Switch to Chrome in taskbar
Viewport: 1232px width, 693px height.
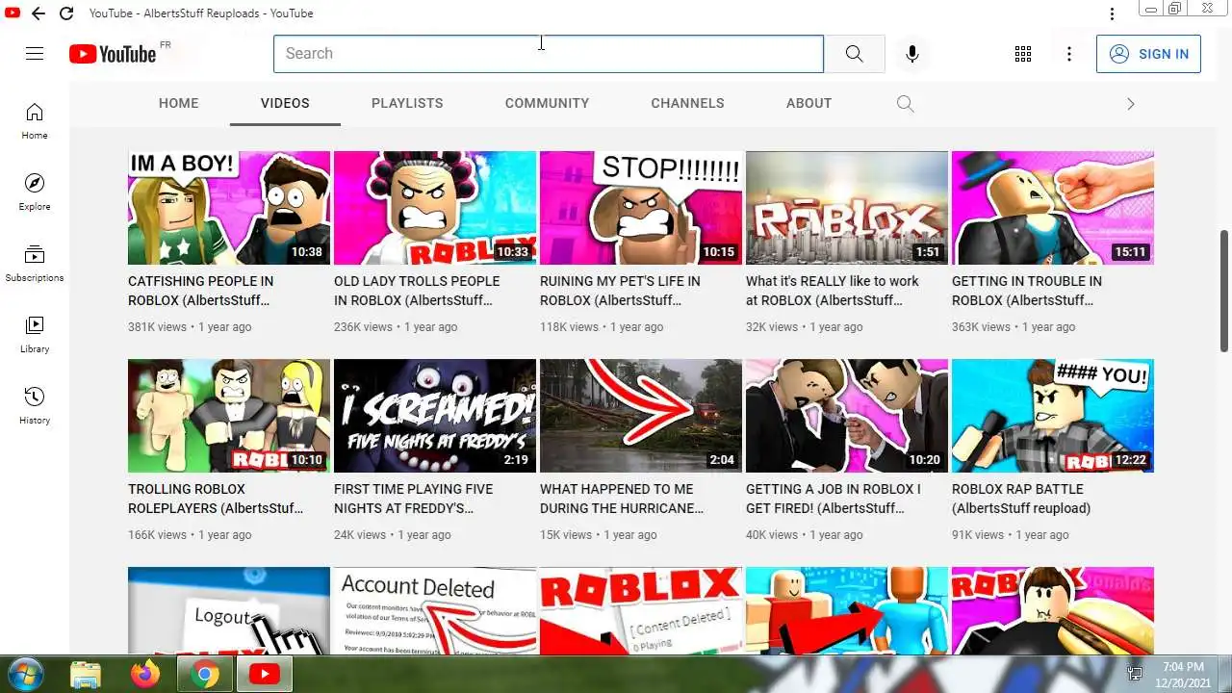click(204, 674)
